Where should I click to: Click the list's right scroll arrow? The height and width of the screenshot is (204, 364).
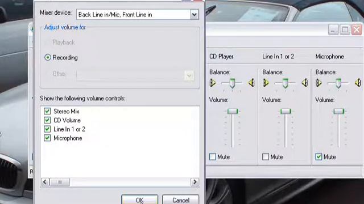tap(195, 182)
